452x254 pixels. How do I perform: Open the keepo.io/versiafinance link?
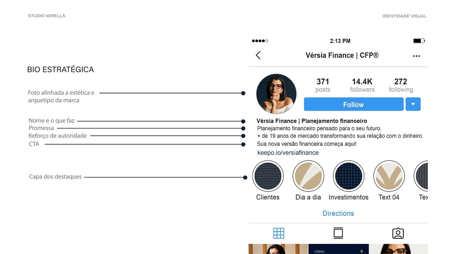[x=288, y=153]
